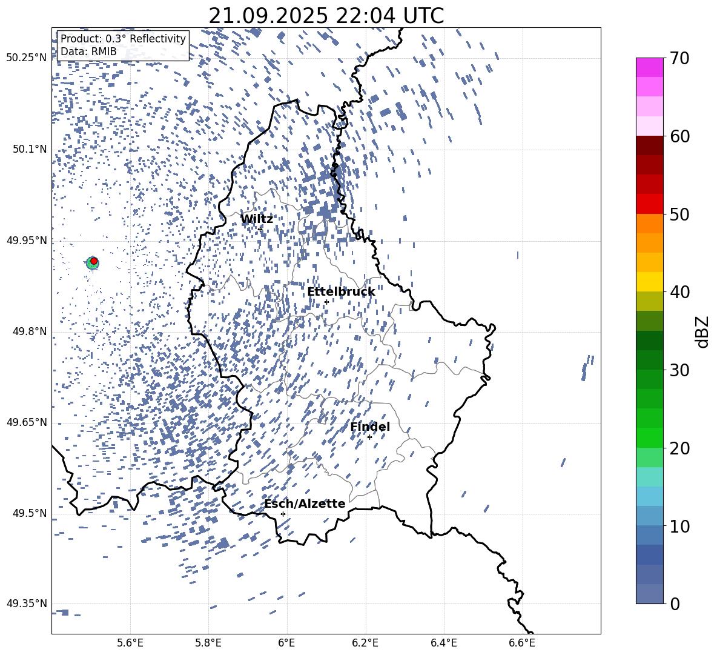The height and width of the screenshot is (655, 717).
Task: Click the 60 tick on the colorbar
Action: point(680,136)
